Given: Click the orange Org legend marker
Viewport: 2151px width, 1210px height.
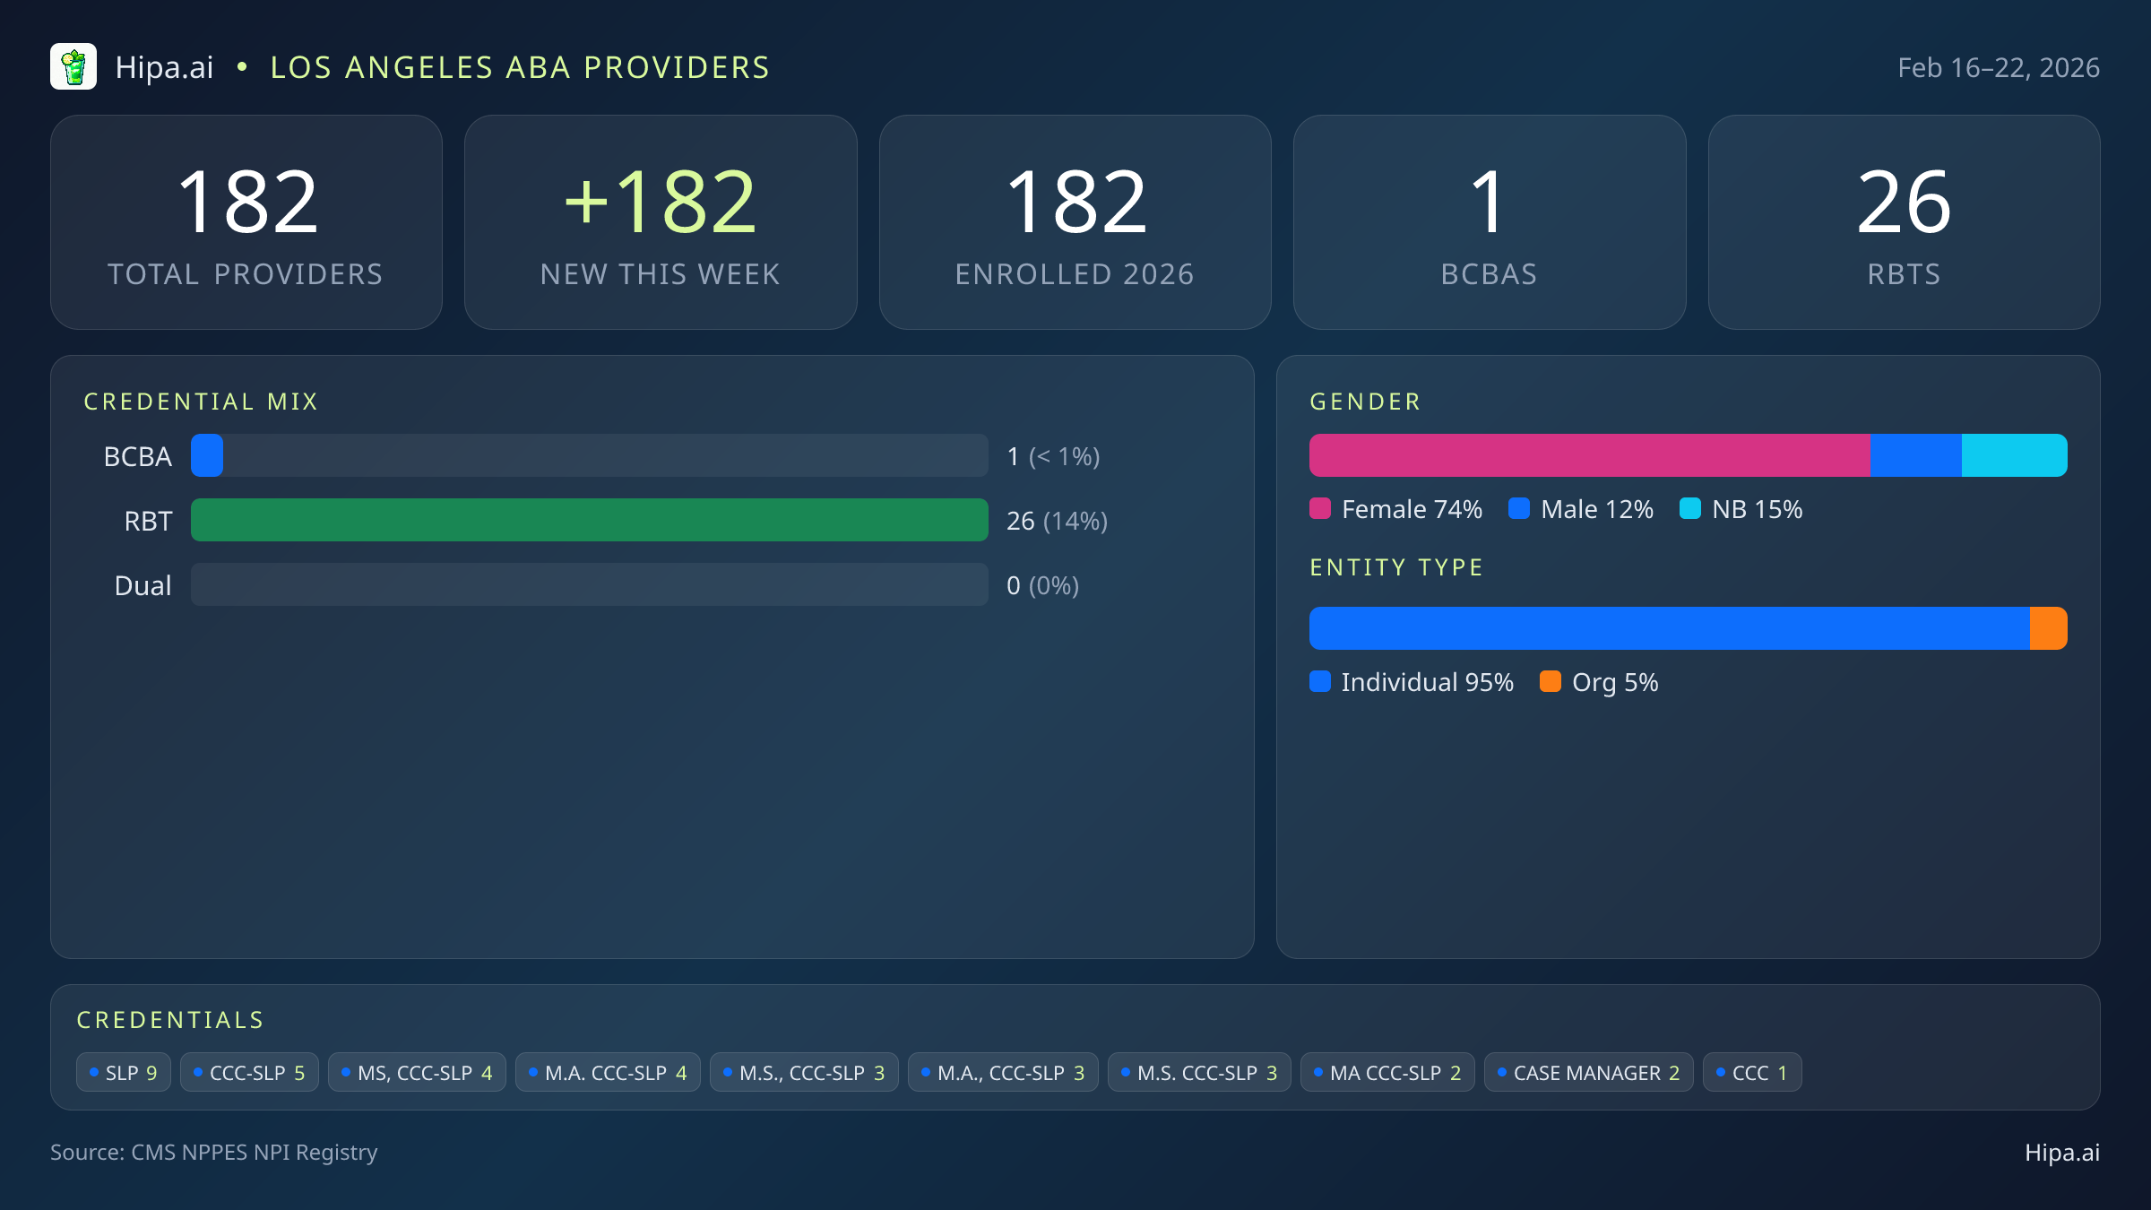Looking at the screenshot, I should click(x=1551, y=682).
